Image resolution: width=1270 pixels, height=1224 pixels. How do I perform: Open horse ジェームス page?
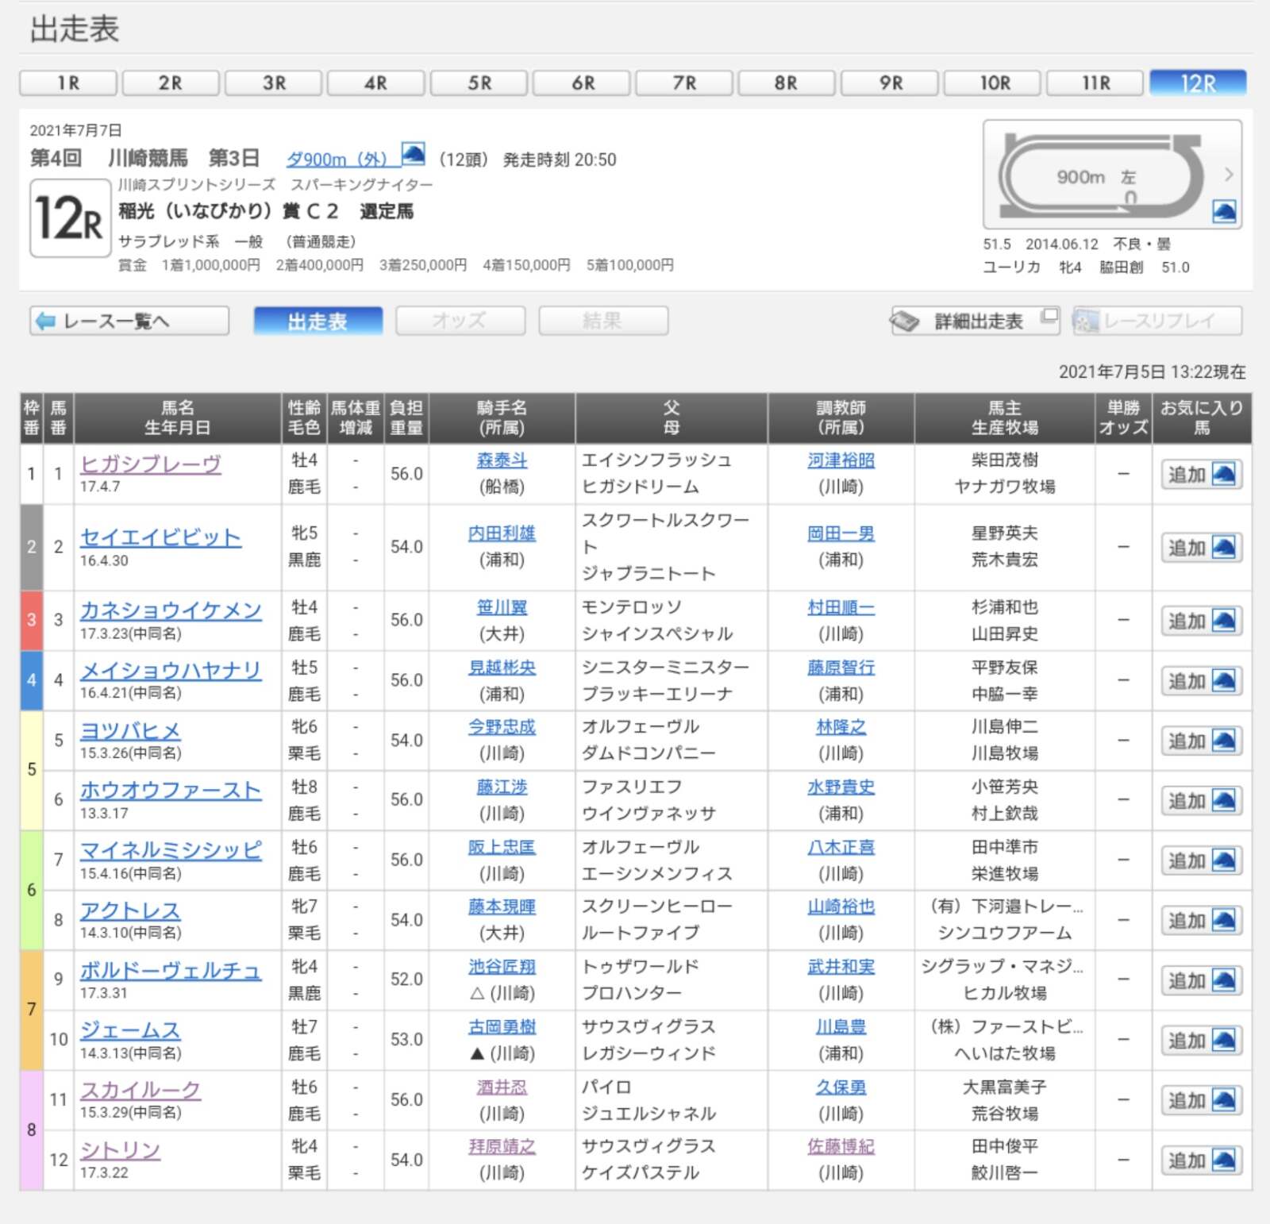pyautogui.click(x=130, y=1031)
